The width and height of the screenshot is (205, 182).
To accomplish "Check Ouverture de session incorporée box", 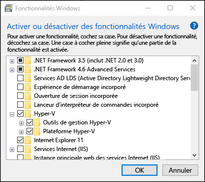I will 20,96.
